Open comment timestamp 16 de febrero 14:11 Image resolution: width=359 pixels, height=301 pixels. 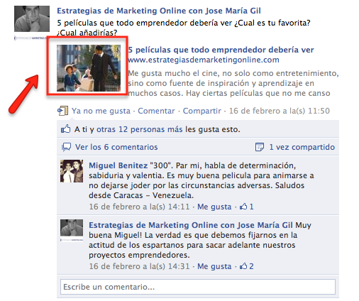point(139,207)
